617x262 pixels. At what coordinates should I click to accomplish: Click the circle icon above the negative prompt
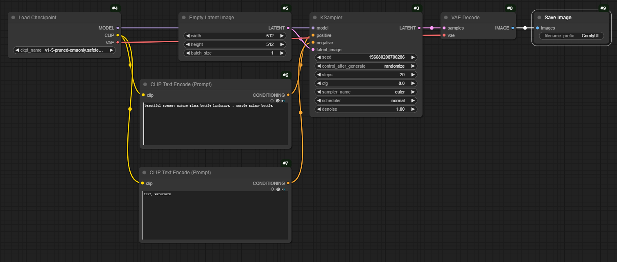(272, 189)
